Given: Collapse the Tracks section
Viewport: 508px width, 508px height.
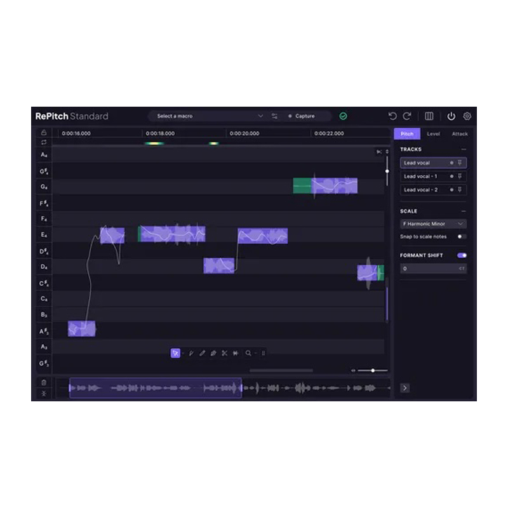Looking at the screenshot, I should tap(464, 149).
